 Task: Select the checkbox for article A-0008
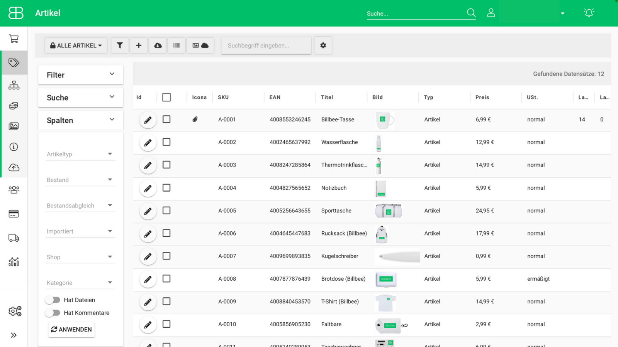click(x=166, y=279)
